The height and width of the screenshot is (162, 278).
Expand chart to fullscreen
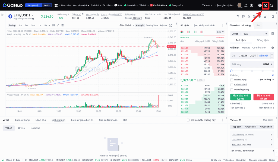click(x=171, y=25)
